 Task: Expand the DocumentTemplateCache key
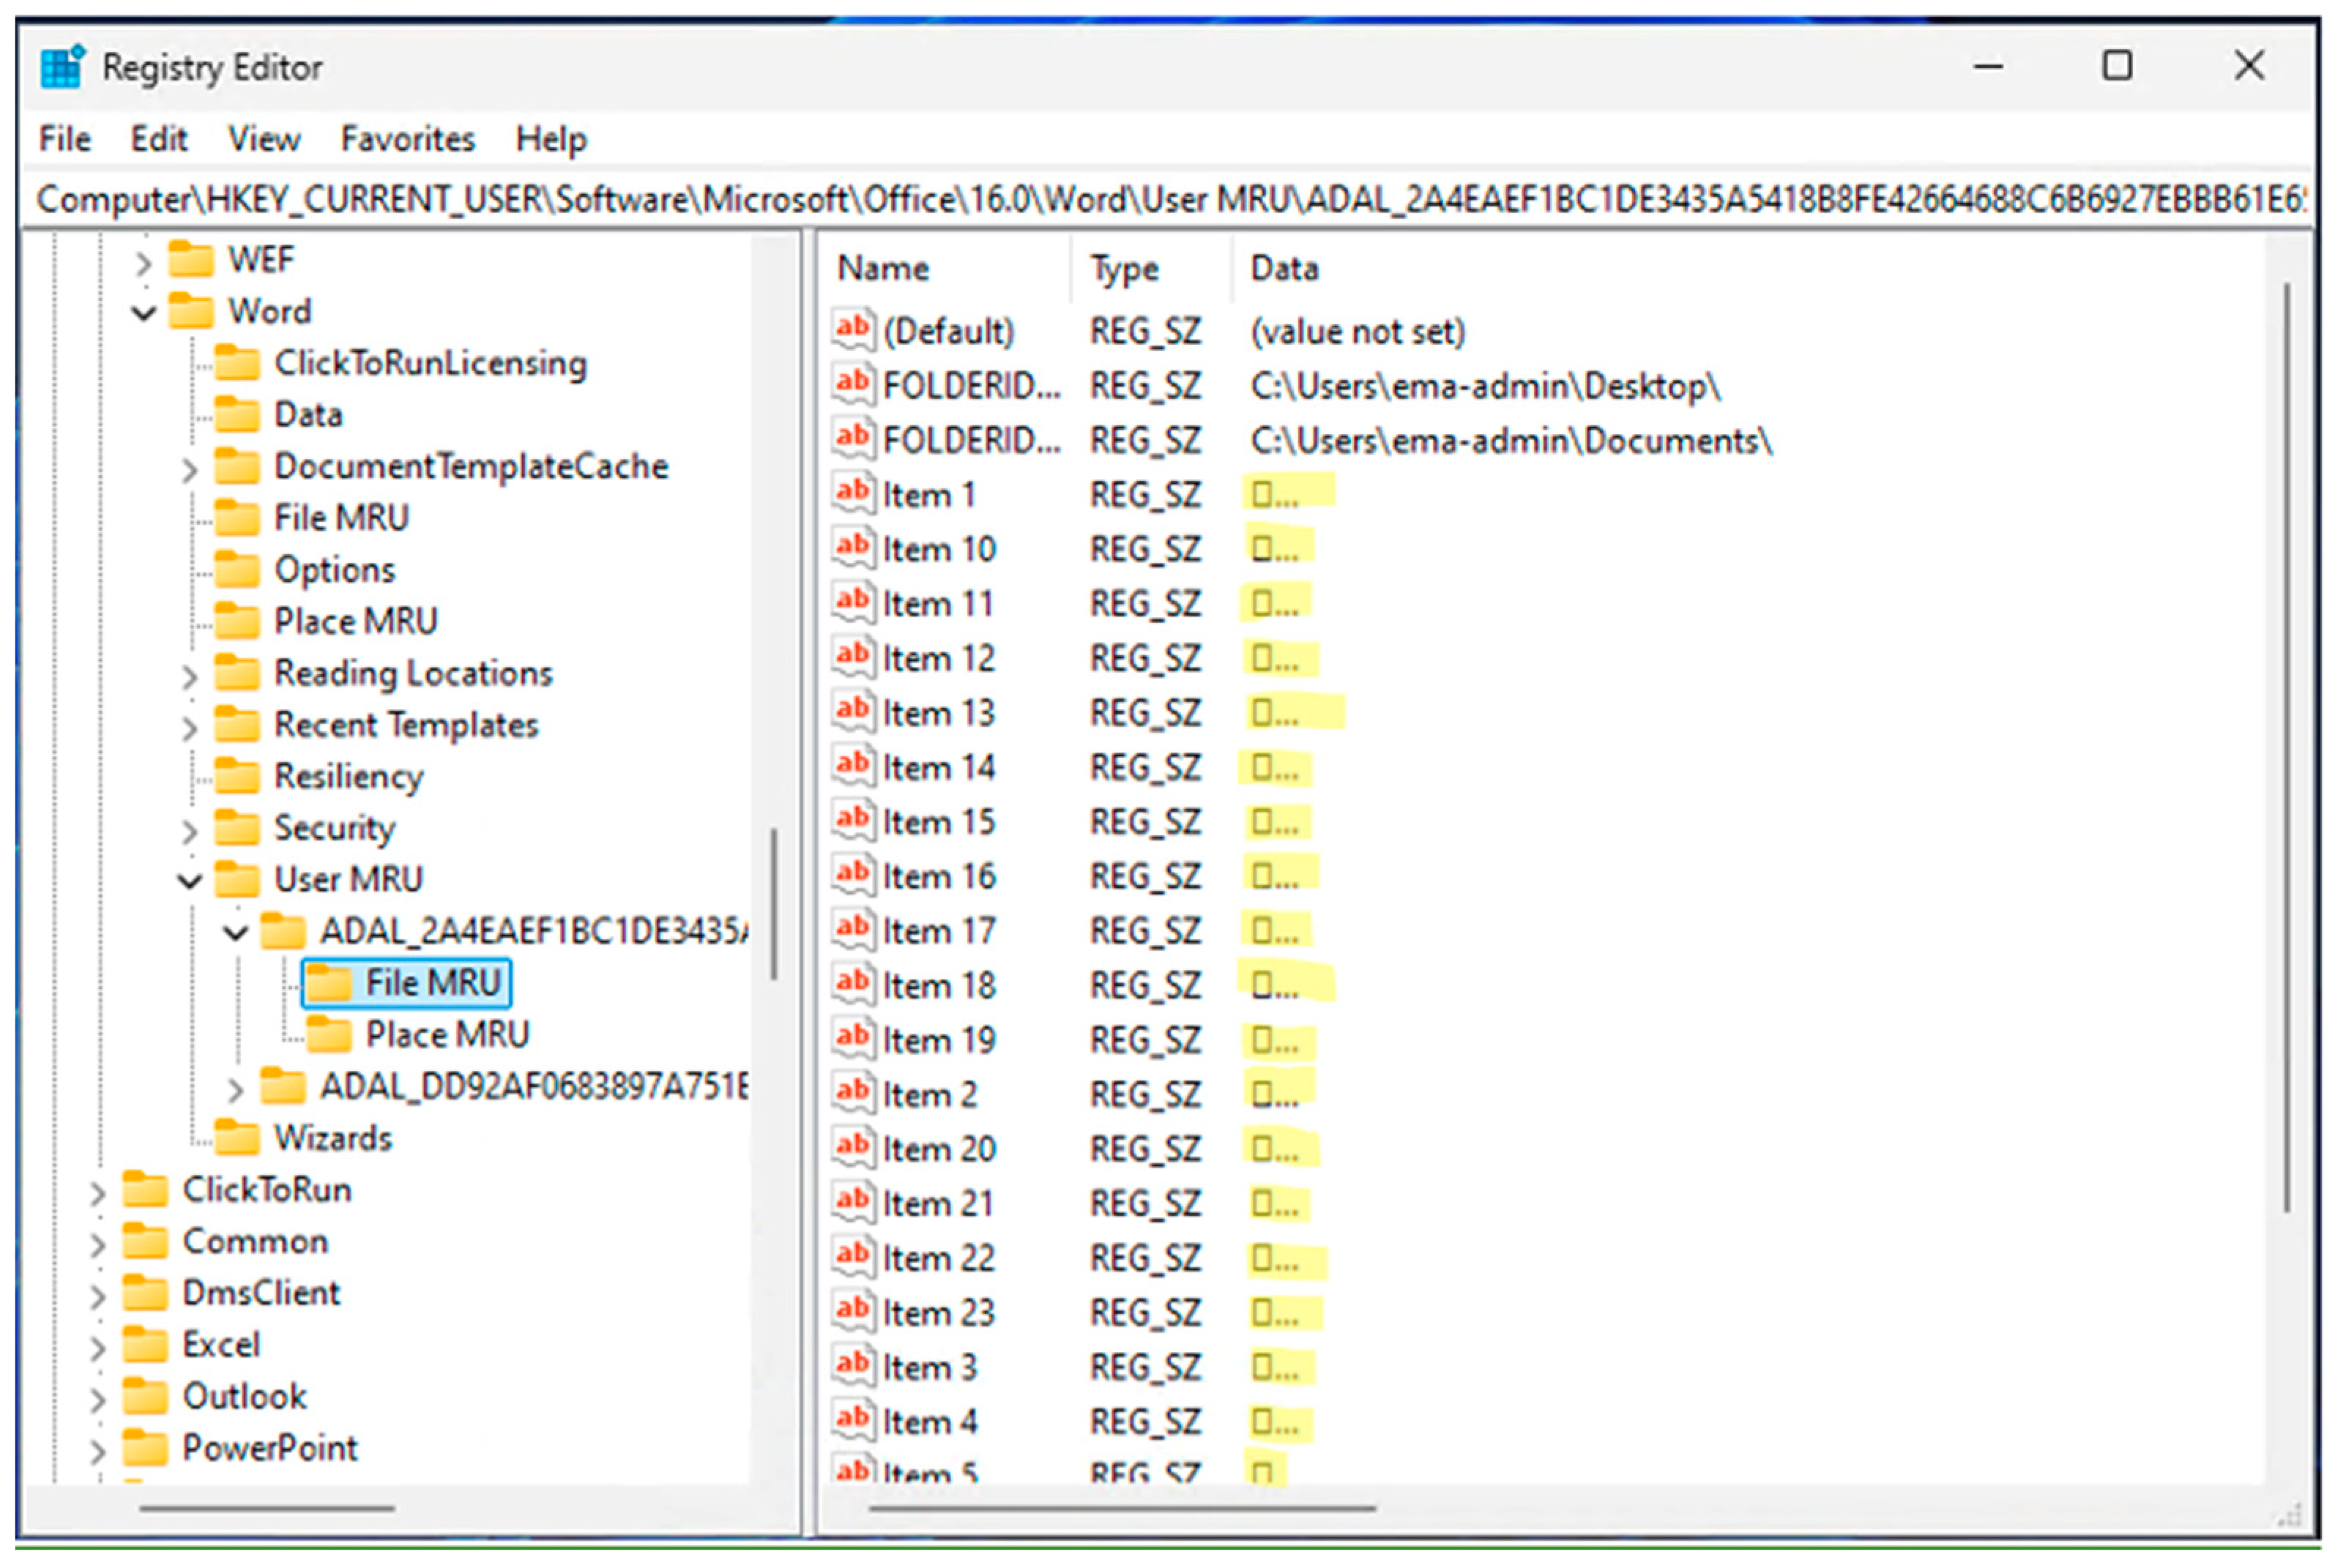(189, 469)
